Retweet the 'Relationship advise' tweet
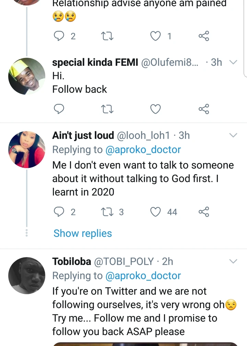This screenshot has width=247, height=346. pyautogui.click(x=107, y=36)
